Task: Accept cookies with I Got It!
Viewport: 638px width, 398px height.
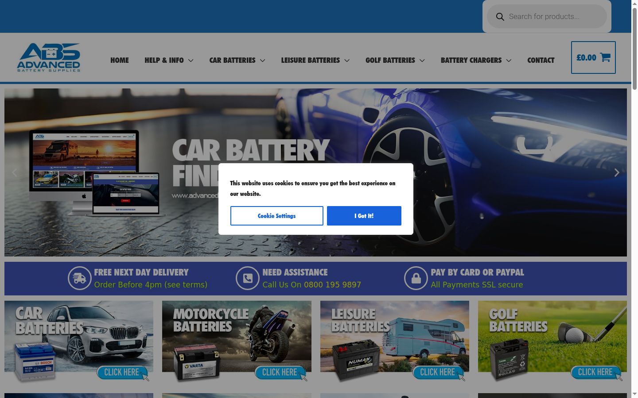Action: pyautogui.click(x=364, y=216)
